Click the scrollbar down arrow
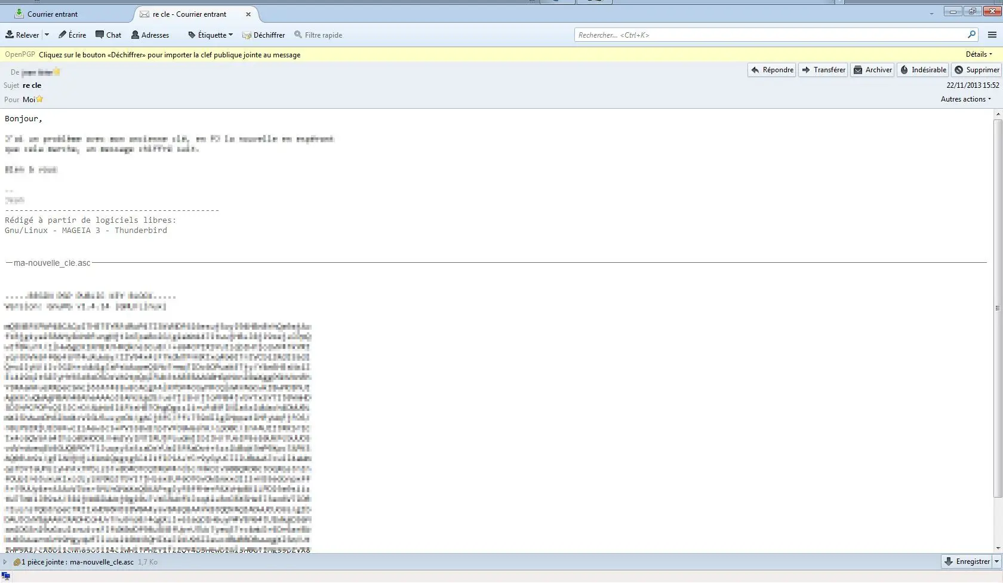The width and height of the screenshot is (1003, 583). tap(998, 548)
